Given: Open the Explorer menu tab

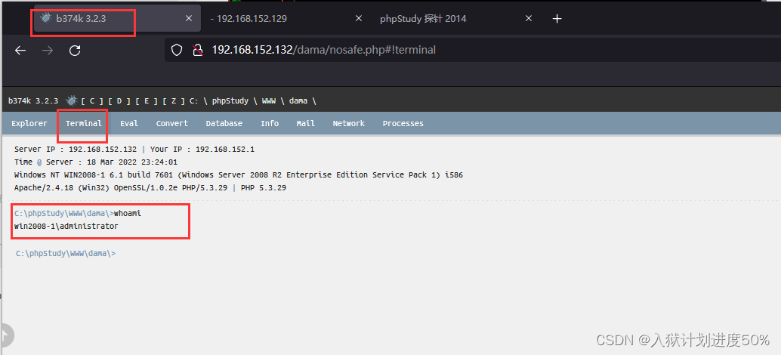Looking at the screenshot, I should 29,123.
